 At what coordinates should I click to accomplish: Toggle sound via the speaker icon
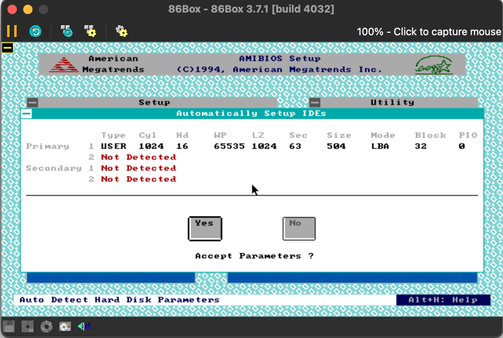point(84,326)
